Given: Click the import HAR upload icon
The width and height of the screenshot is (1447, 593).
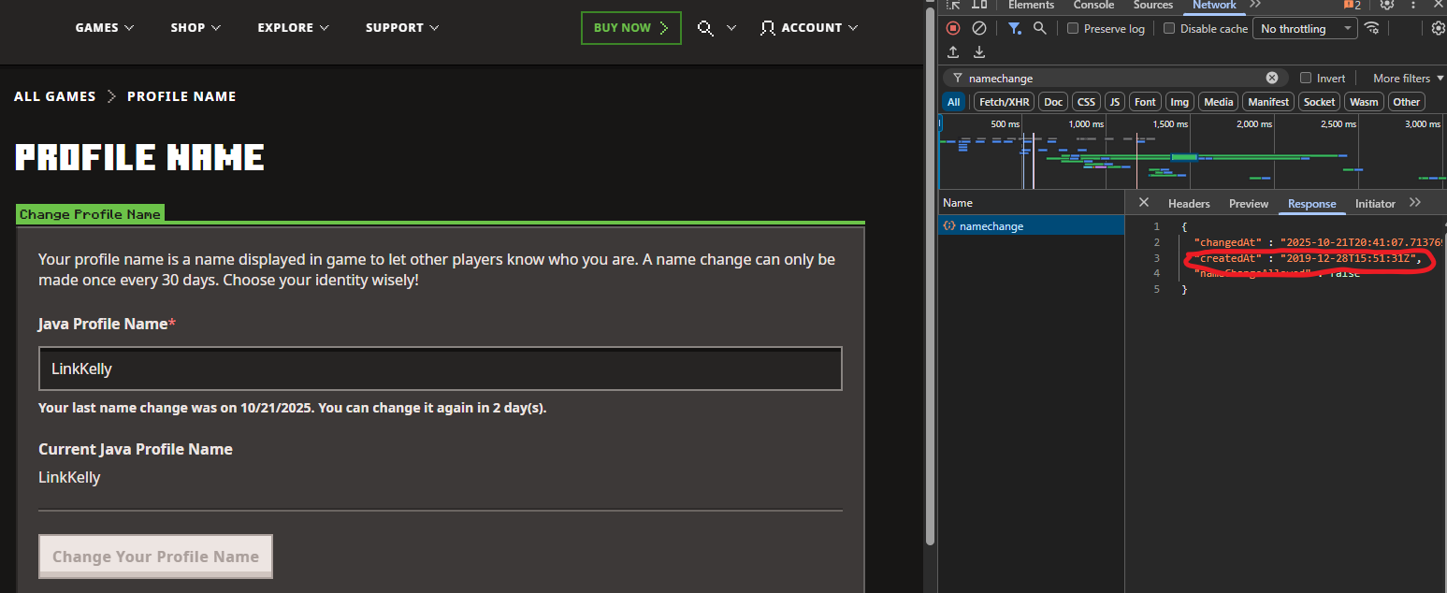Looking at the screenshot, I should pyautogui.click(x=953, y=52).
